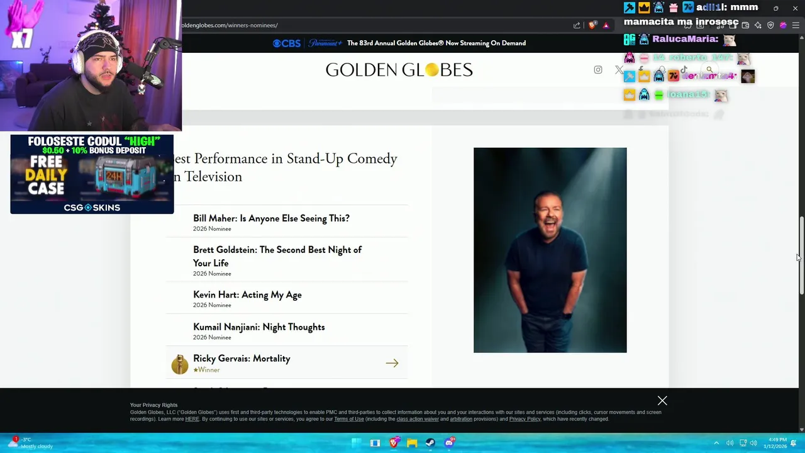Click the CBS logo in the top banner

[x=287, y=43]
